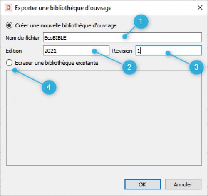Viewport: 208px width, 196px height.
Task: Choose the Ecraser une bibliothèque existante radio button
Action: pyautogui.click(x=9, y=63)
